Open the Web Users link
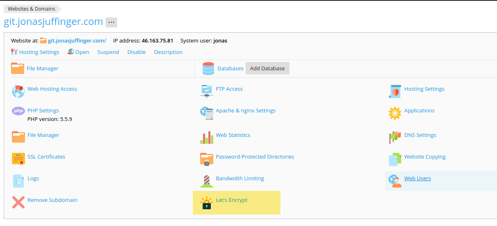 pyautogui.click(x=417, y=179)
